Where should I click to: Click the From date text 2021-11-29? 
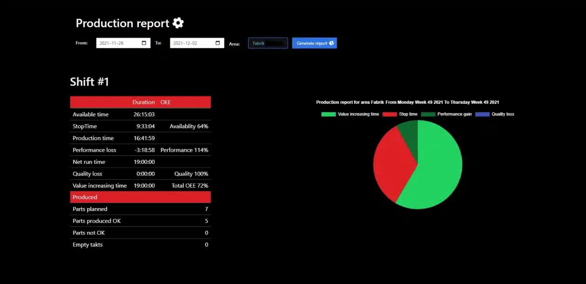pos(110,43)
